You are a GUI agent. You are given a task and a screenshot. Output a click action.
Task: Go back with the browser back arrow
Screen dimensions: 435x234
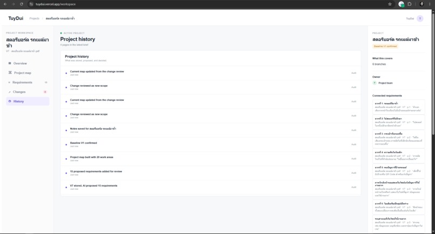(5, 4)
